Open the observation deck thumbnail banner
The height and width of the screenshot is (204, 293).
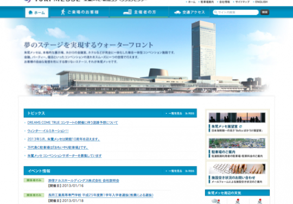click(x=237, y=122)
